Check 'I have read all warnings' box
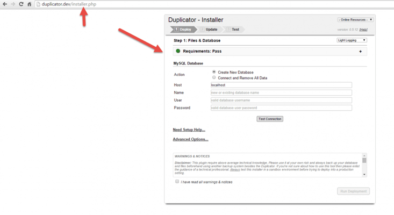Image resolution: width=394 pixels, height=215 pixels. 177,182
